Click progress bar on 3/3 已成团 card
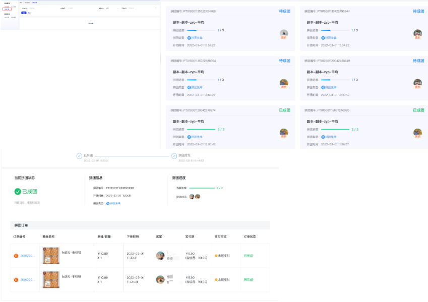428x302 pixels. click(x=201, y=129)
